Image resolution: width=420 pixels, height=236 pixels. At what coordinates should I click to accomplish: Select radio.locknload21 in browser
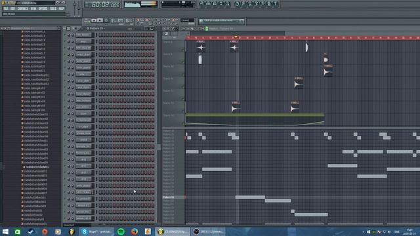coord(35,71)
